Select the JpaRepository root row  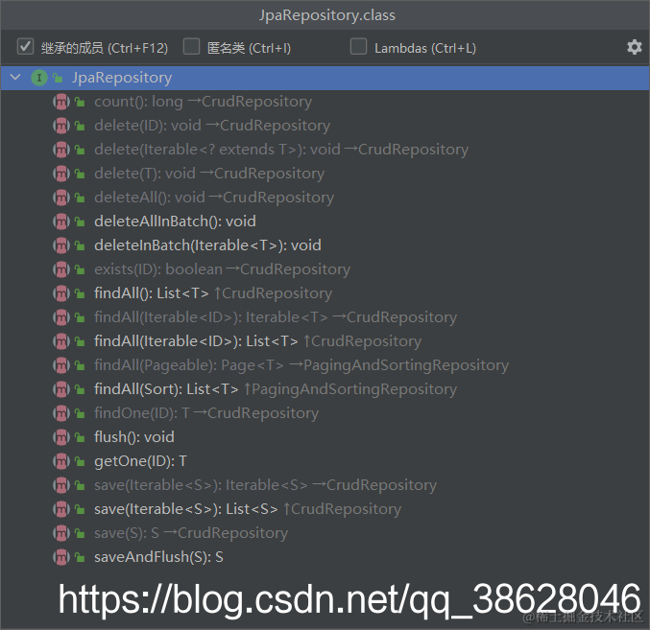click(x=325, y=78)
